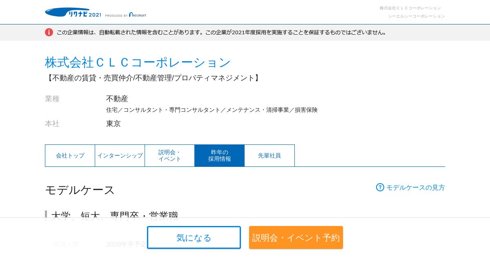
Task: Click the 業種 label
Action: (x=52, y=99)
